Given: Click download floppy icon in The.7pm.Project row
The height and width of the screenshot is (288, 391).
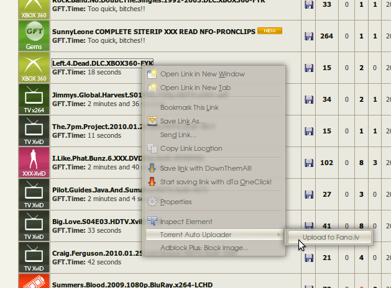Looking at the screenshot, I should [309, 131].
